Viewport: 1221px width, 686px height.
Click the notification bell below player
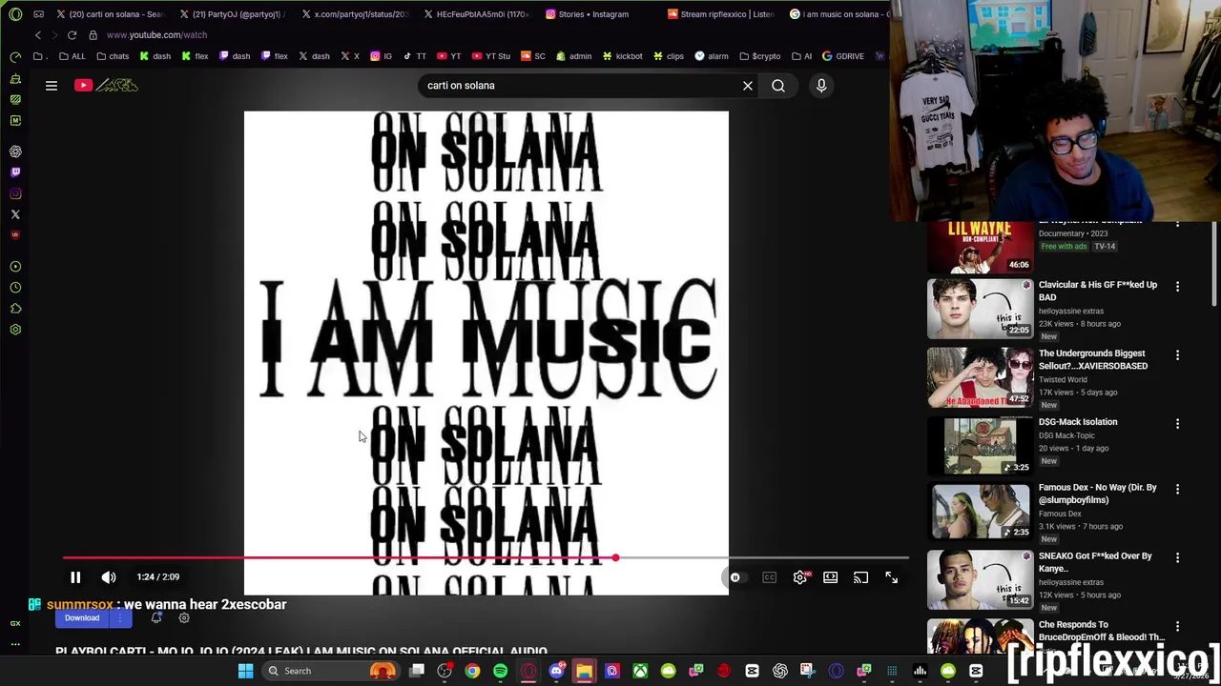(156, 618)
